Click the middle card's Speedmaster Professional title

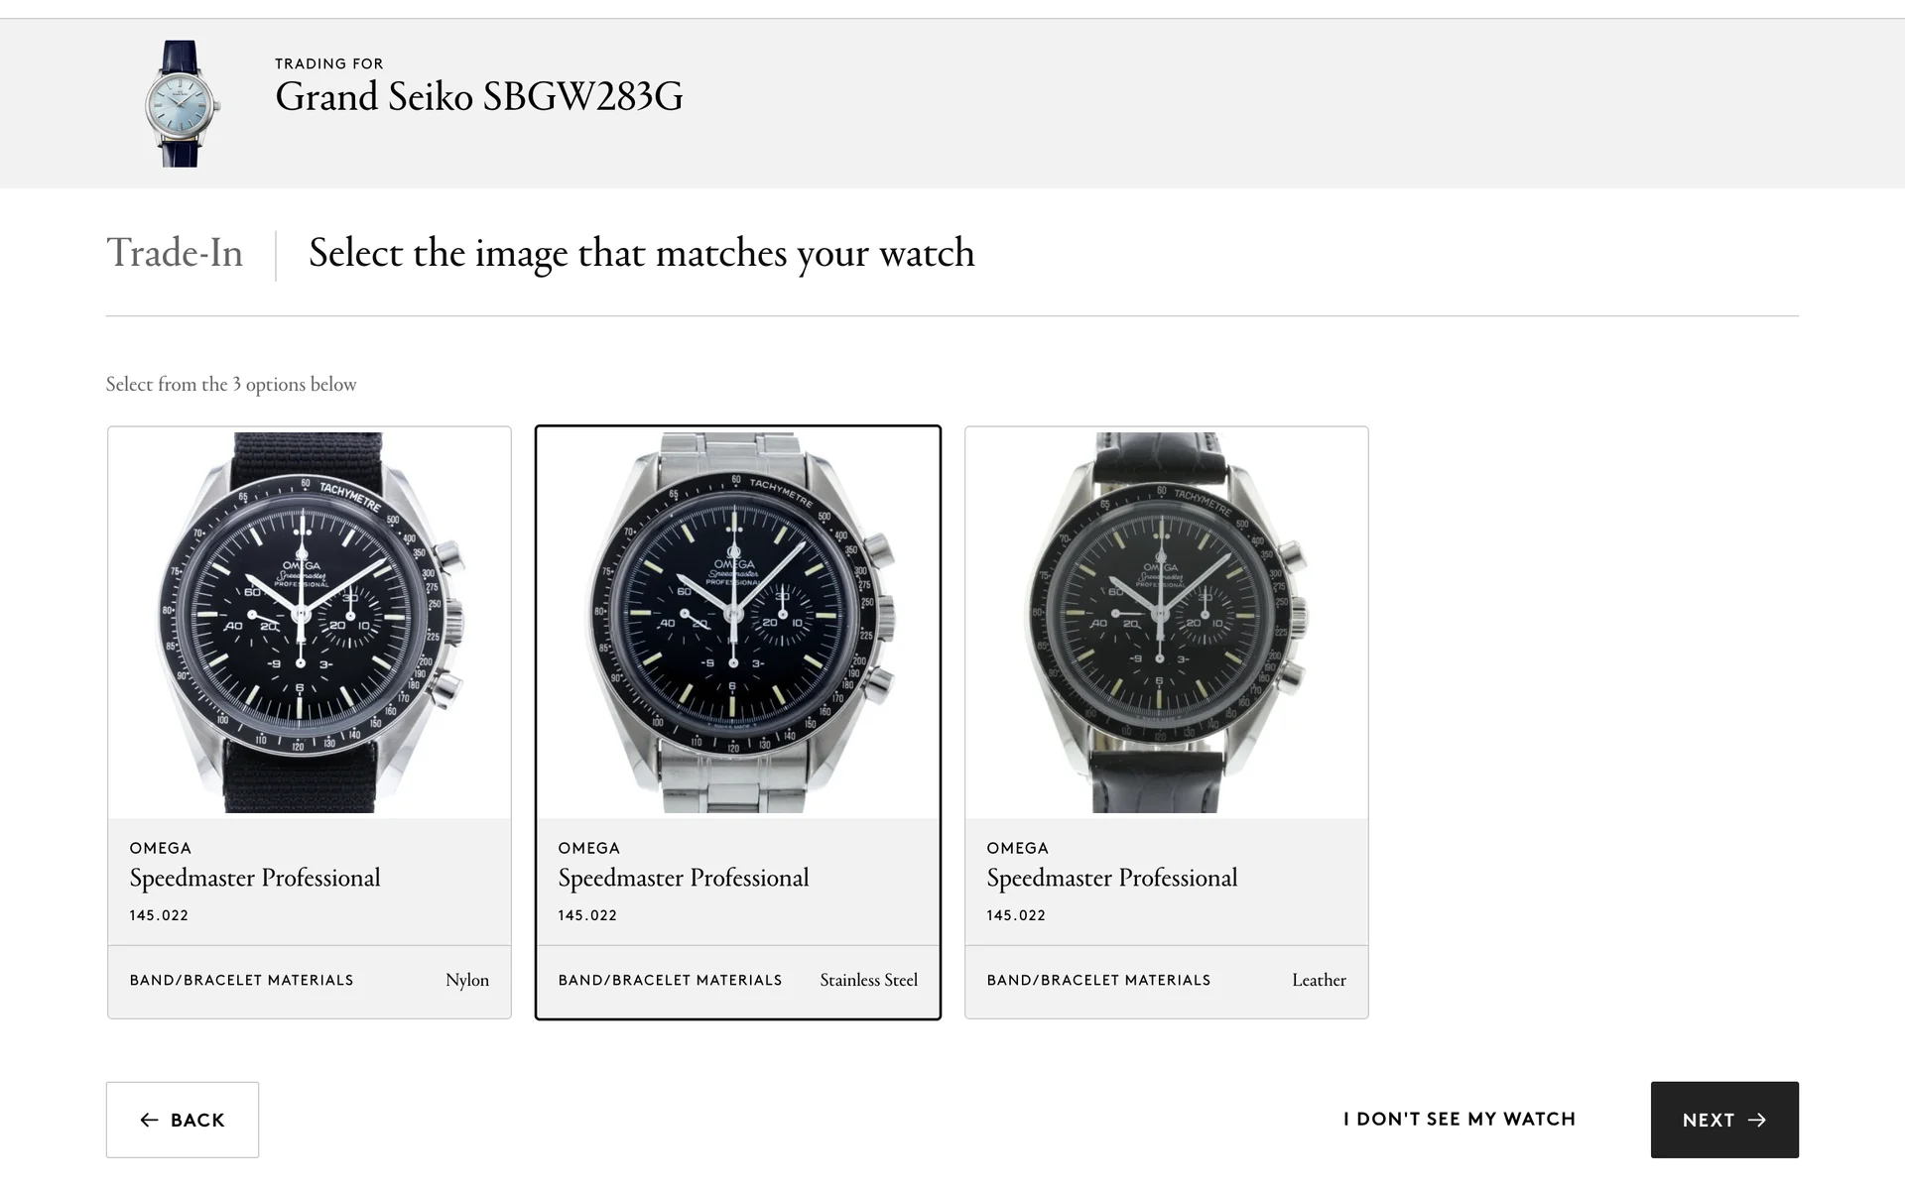click(684, 878)
